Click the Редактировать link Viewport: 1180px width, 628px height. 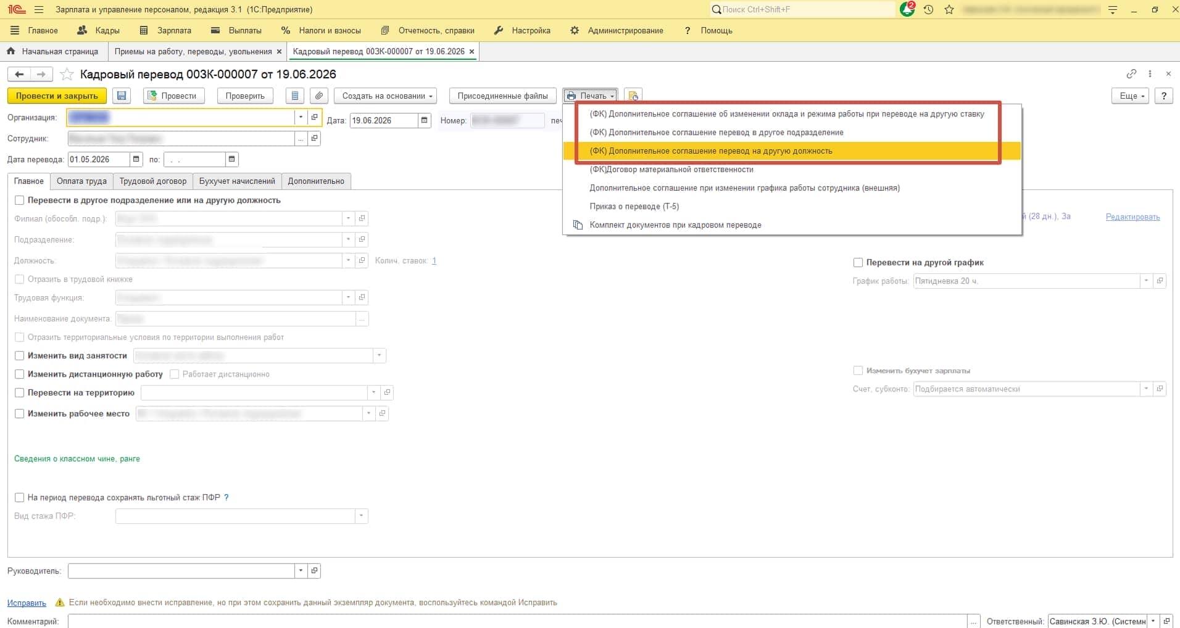click(x=1132, y=217)
